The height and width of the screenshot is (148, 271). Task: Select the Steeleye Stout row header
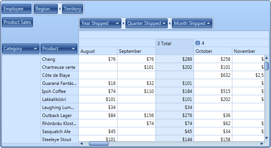(59, 139)
